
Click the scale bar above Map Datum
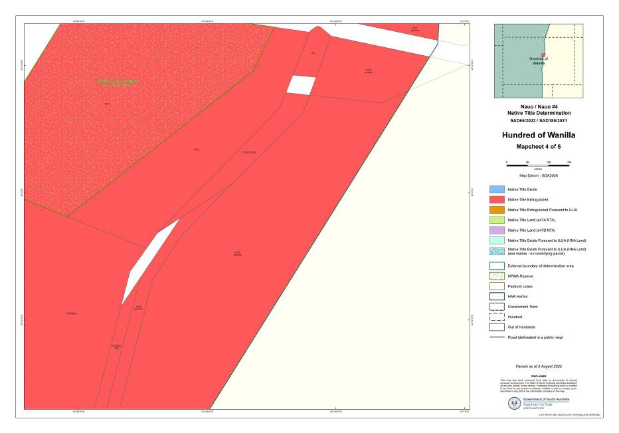(538, 165)
